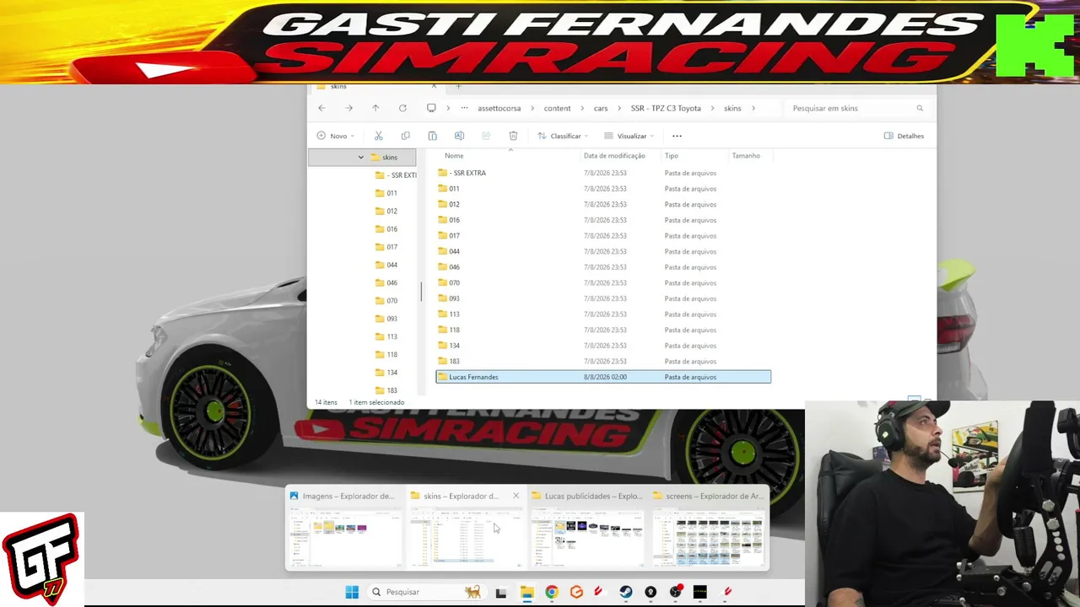Select folder 012 in the file list
Image resolution: width=1080 pixels, height=607 pixels.
pyautogui.click(x=603, y=204)
